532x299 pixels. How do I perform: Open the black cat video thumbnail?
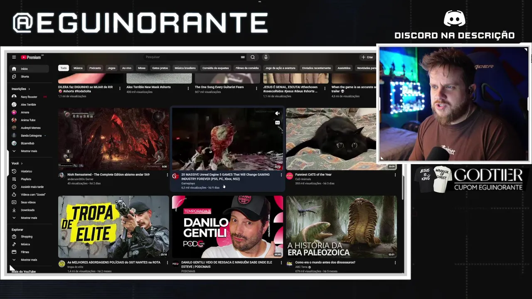(341, 139)
